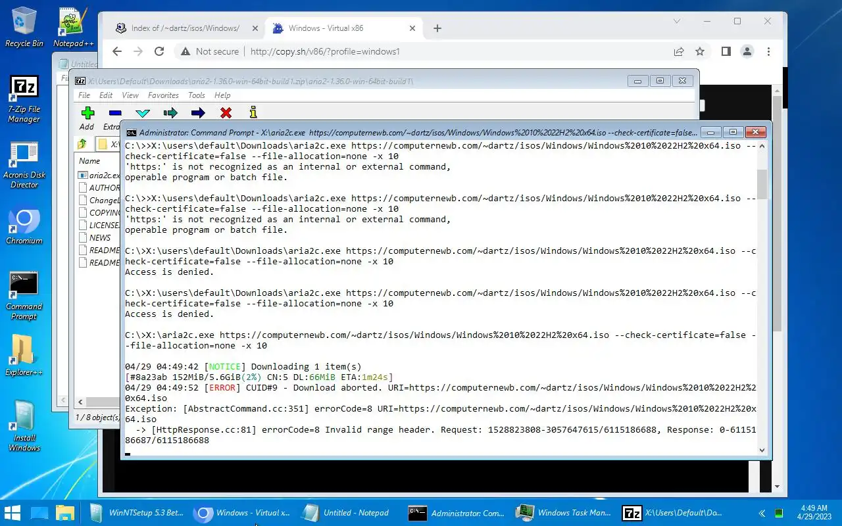This screenshot has width=842, height=526.
Task: Select Acronis Disk Director desktop icon
Action: (x=24, y=165)
